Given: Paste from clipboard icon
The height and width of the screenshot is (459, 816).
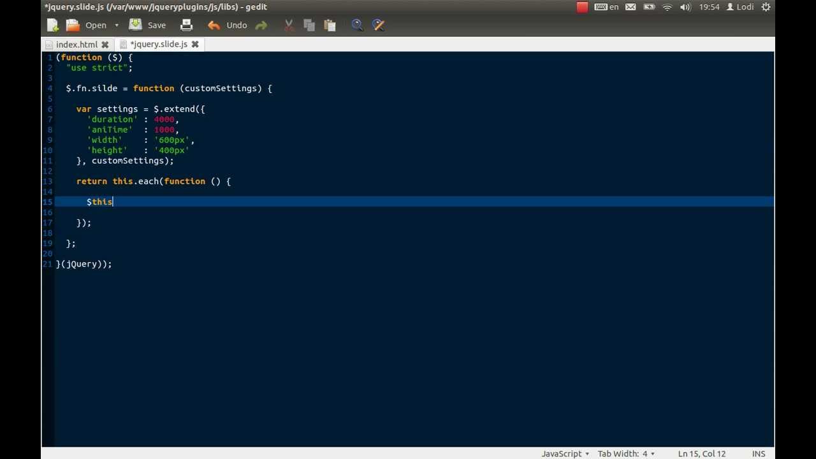Looking at the screenshot, I should 330,25.
